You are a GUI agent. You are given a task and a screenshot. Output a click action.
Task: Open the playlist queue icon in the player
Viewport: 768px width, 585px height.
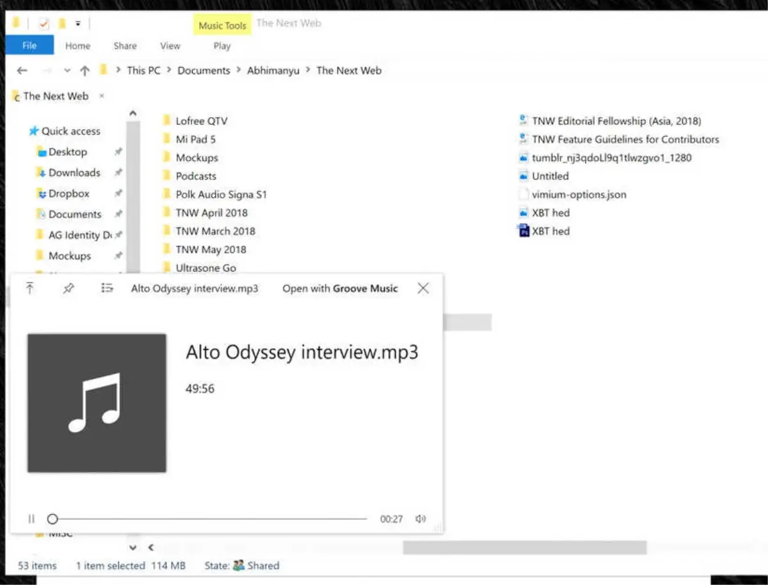107,288
